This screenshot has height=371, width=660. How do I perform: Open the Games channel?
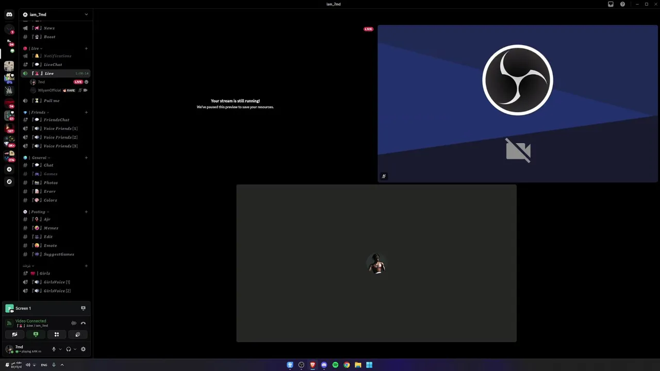pyautogui.click(x=56, y=174)
